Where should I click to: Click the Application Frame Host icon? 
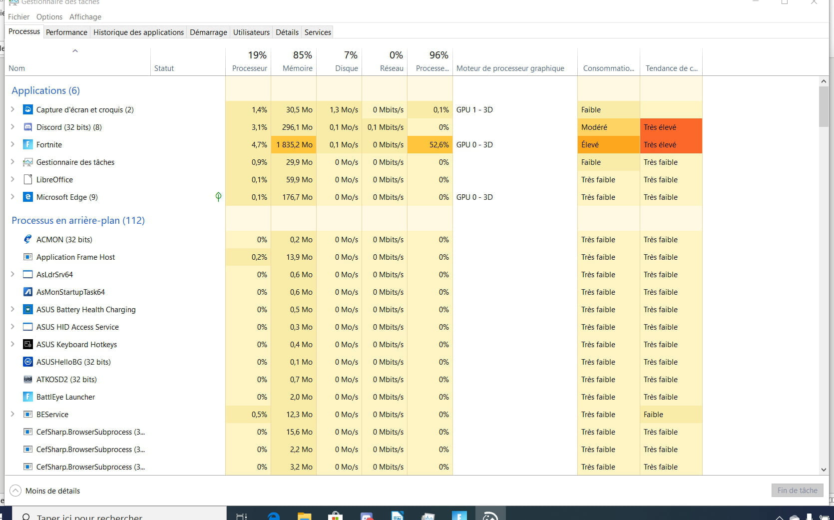pos(28,257)
